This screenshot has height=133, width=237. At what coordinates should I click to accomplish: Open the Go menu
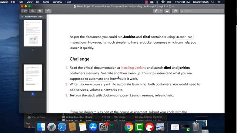[38, 2]
